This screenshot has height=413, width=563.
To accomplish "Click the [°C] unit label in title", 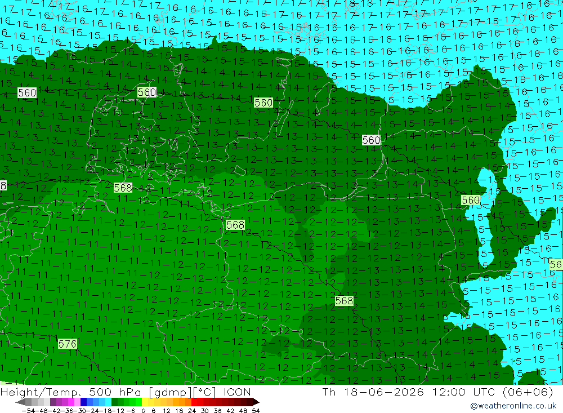I will coord(205,392).
